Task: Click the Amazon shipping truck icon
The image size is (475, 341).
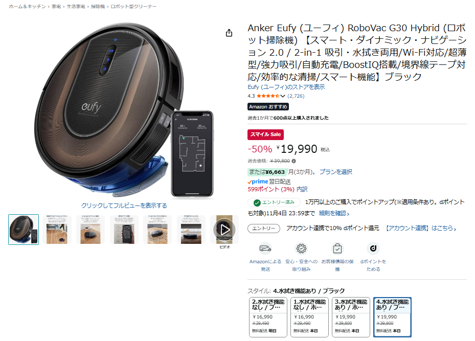Action: click(x=265, y=248)
